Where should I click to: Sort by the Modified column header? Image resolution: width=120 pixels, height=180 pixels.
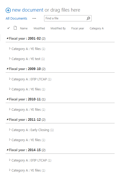click(39, 28)
